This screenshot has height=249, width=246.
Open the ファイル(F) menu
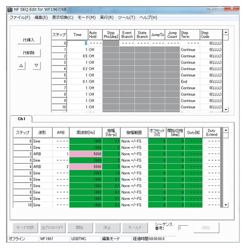tap(20, 17)
